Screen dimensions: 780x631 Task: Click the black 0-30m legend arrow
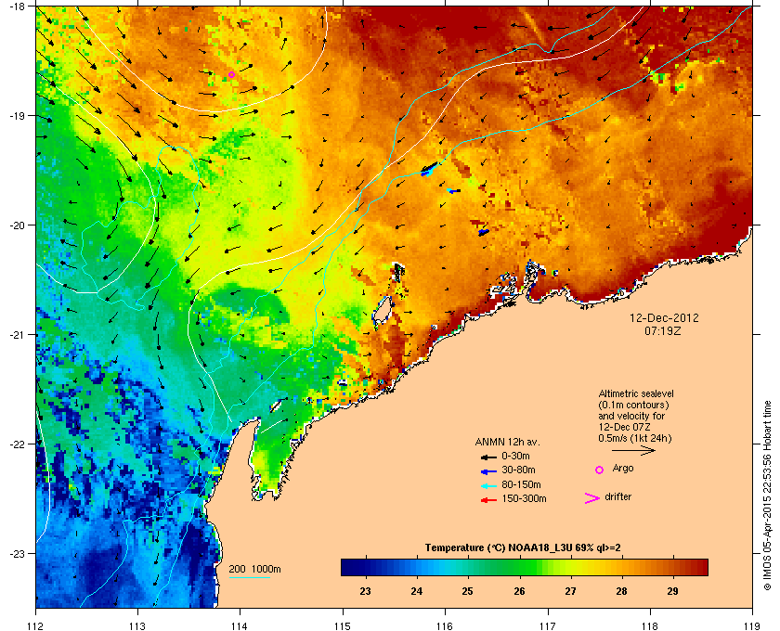(x=488, y=457)
